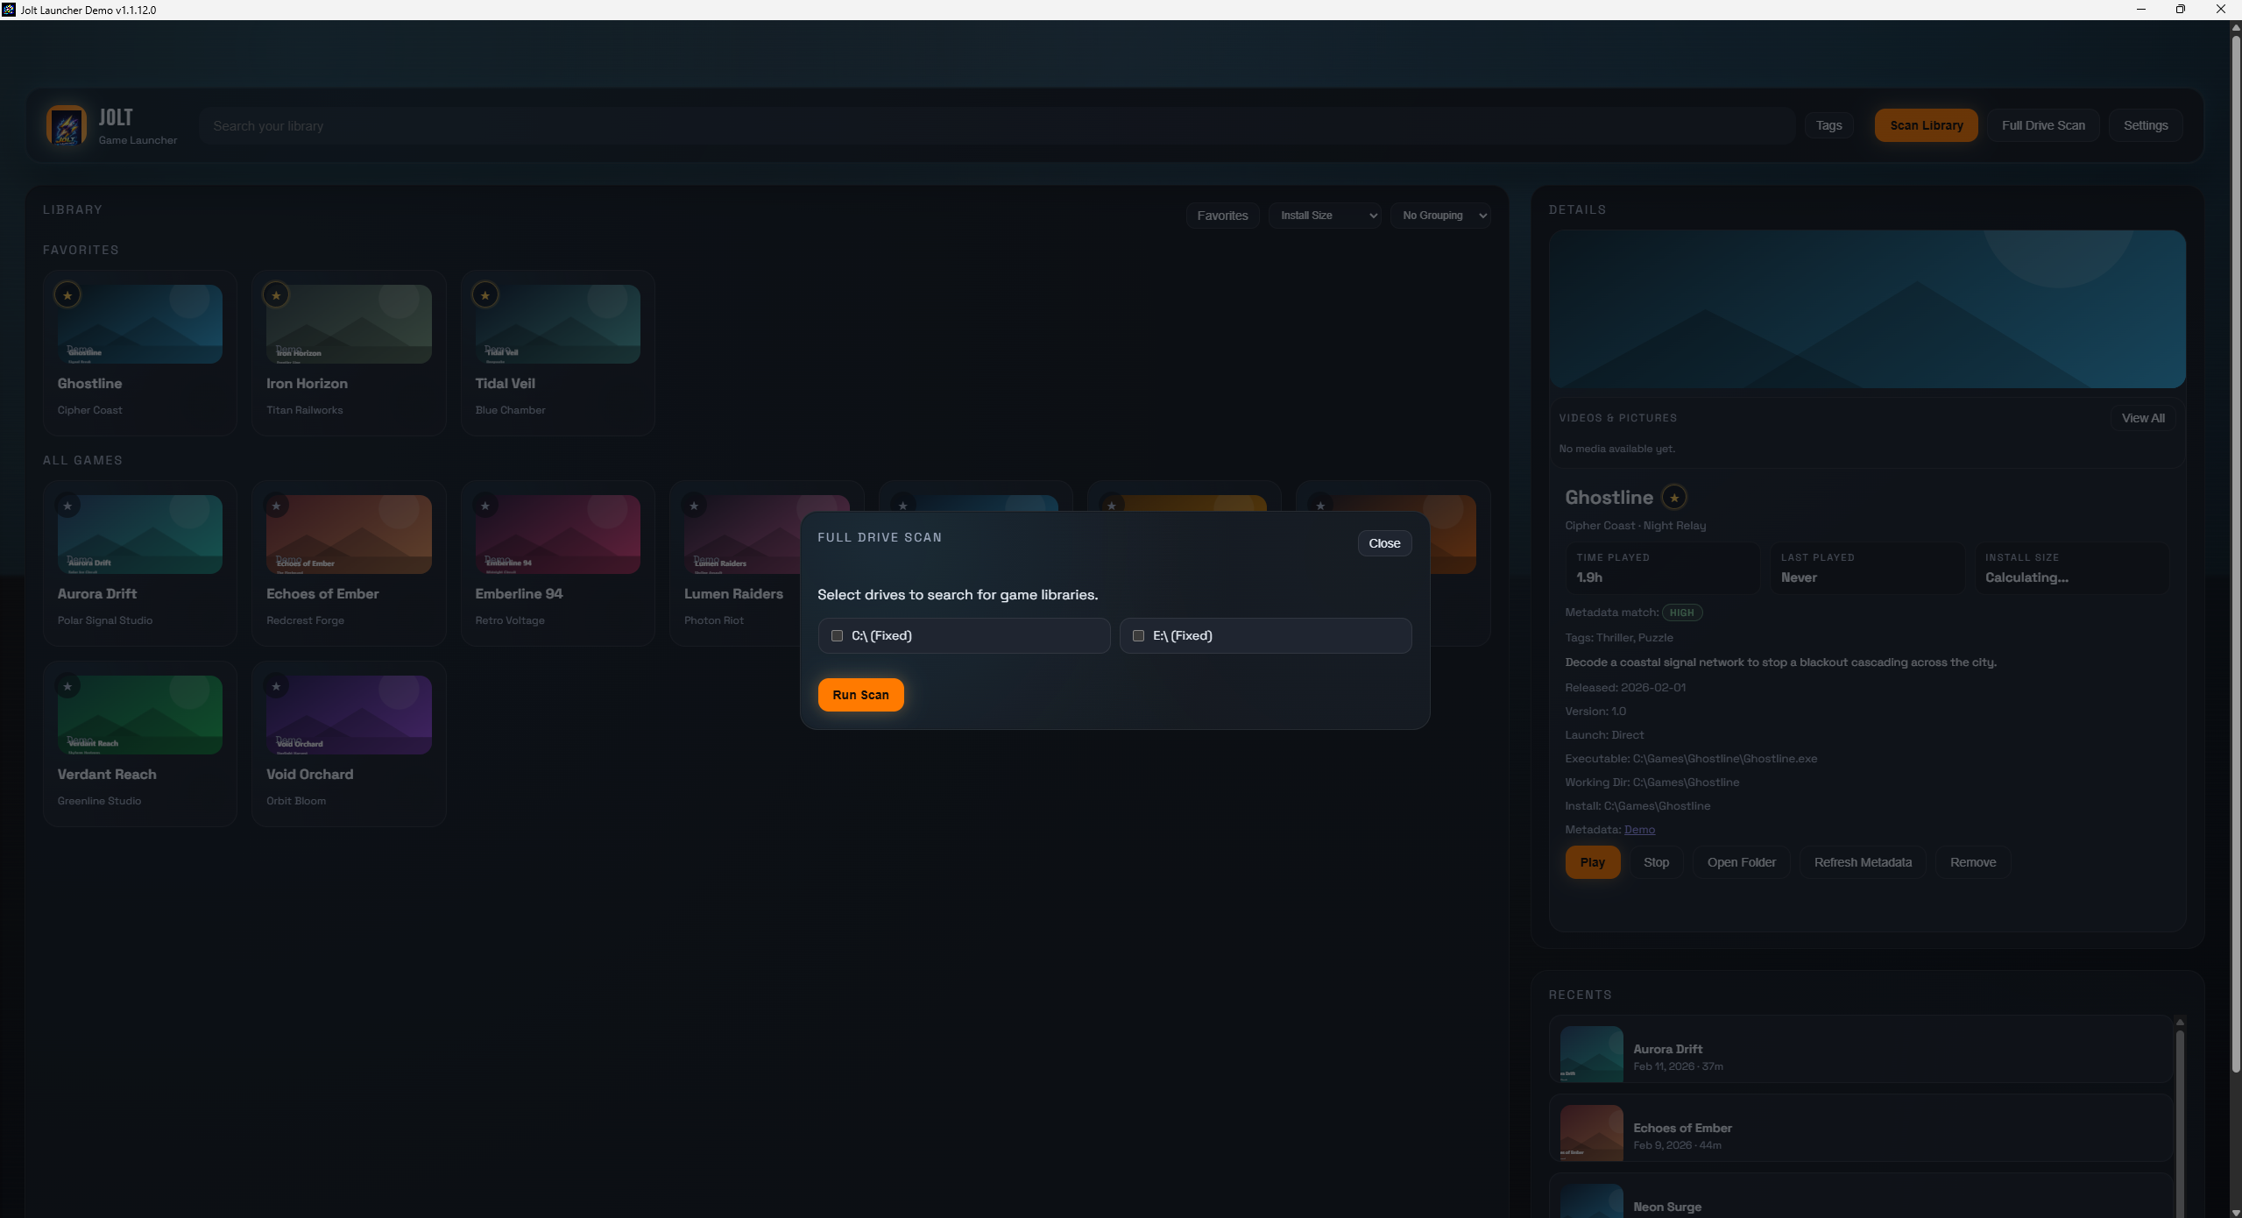Check the E:\ (Fixed) drive checkbox
Viewport: 2242px width, 1218px height.
point(1138,635)
